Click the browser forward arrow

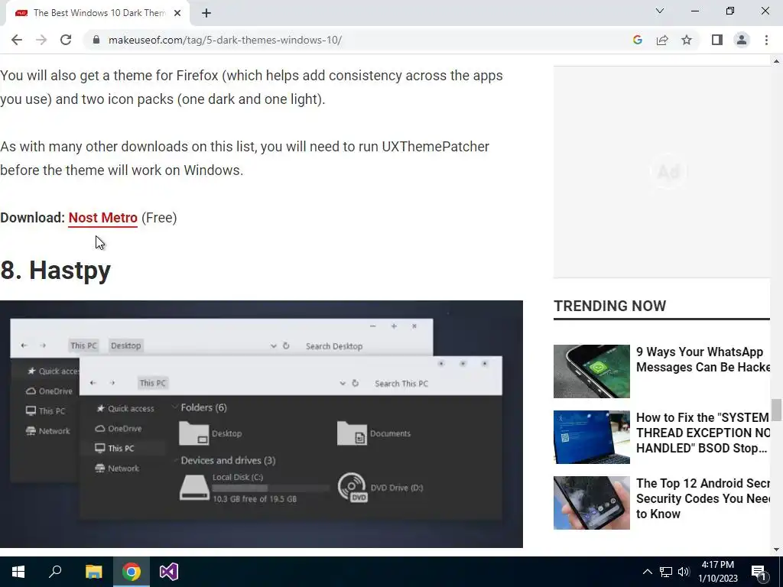(41, 40)
